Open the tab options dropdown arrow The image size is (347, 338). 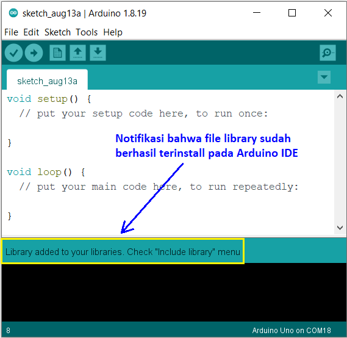point(324,77)
